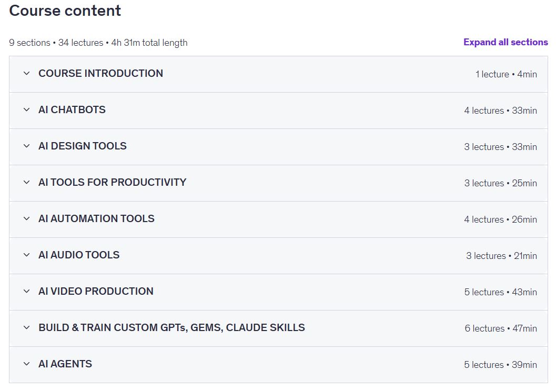Select BUILD & TRAIN CUSTOM GPTs title
Screen dimensions: 556x390
[x=171, y=327]
